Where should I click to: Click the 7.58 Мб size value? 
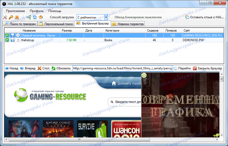pyautogui.click(x=71, y=40)
